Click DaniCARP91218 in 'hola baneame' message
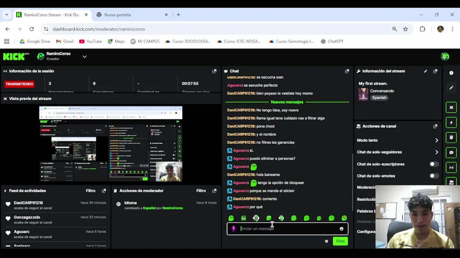 (x=241, y=175)
